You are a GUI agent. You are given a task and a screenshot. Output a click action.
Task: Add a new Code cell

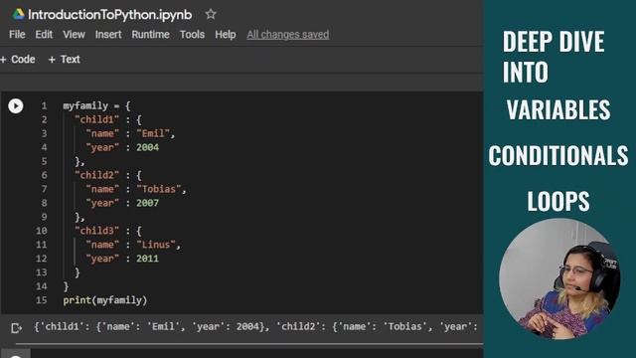click(18, 60)
